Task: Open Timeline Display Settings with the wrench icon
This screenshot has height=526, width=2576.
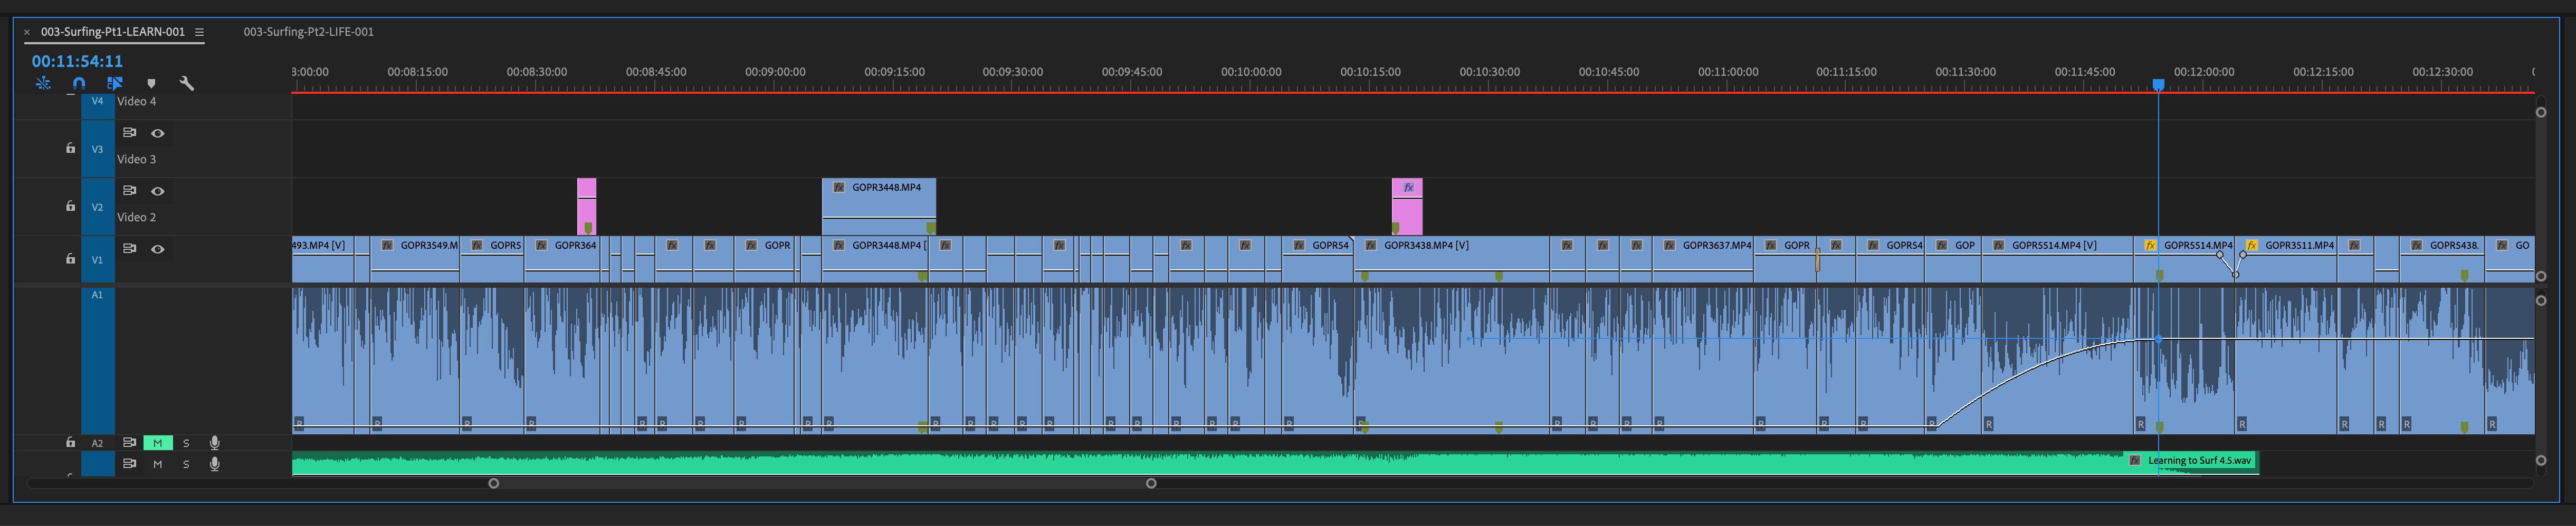Action: point(187,84)
